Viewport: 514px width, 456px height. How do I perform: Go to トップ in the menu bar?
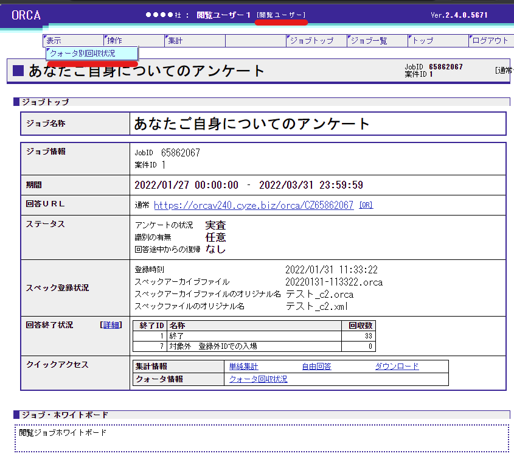pos(438,41)
